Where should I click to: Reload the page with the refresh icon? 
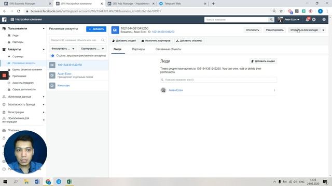pyautogui.click(x=19, y=11)
